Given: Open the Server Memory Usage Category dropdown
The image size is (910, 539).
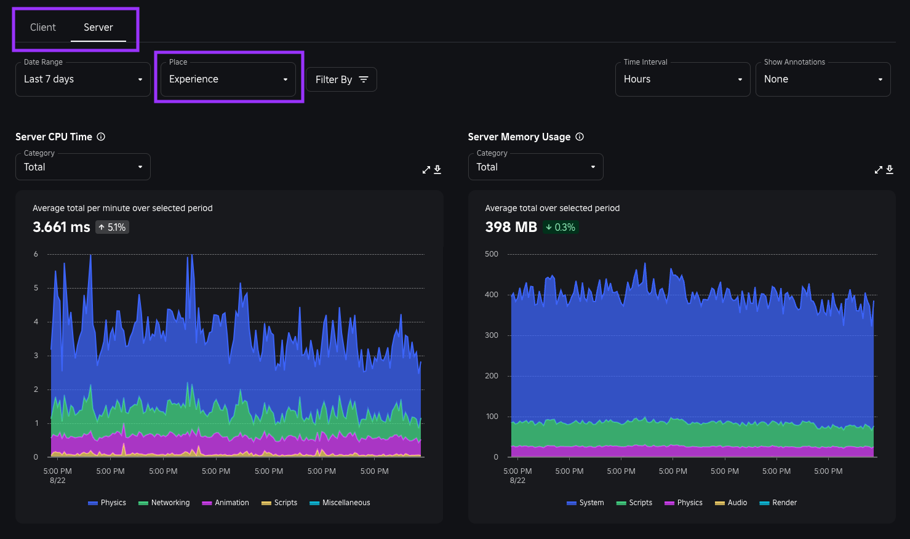Looking at the screenshot, I should tap(536, 167).
